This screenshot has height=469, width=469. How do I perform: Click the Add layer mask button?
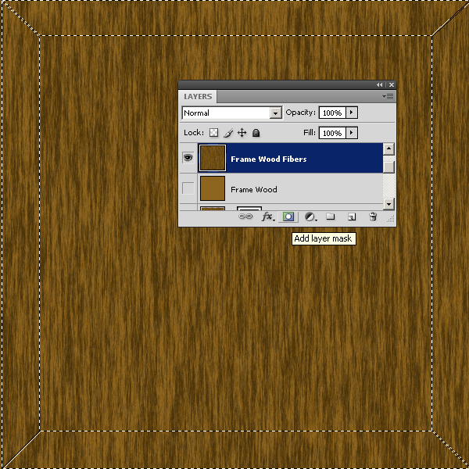(x=288, y=217)
